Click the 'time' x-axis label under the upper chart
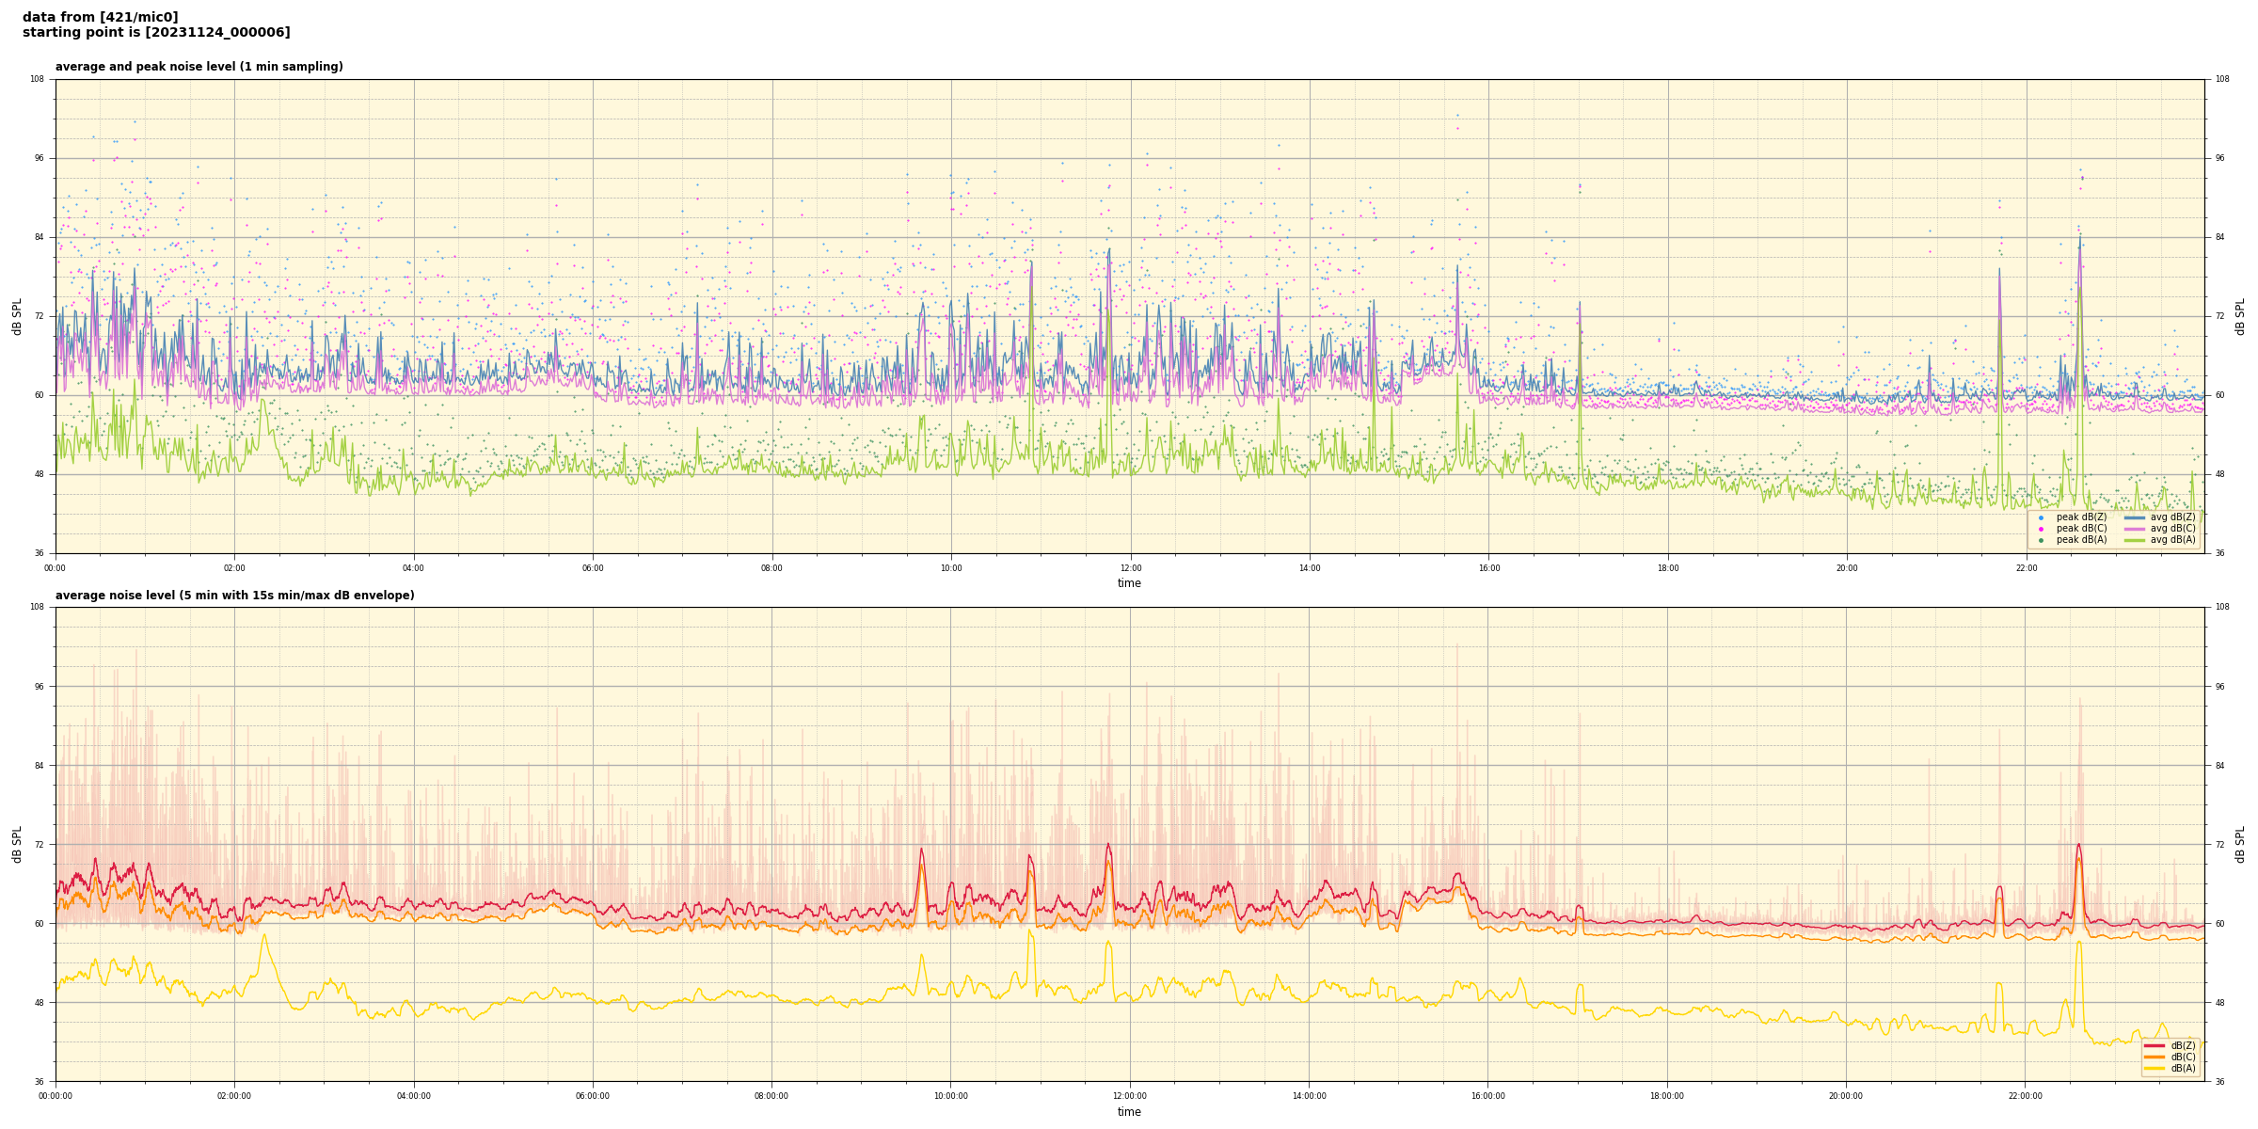The height and width of the screenshot is (1129, 2258). 1129,583
